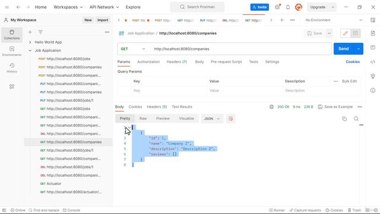Image resolution: width=380 pixels, height=214 pixels.
Task: Open the Send options dropdown arrow
Action: tap(359, 49)
